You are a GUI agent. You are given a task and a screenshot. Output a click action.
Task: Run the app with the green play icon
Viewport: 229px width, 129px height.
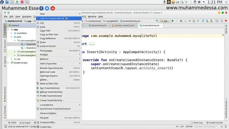173,21
